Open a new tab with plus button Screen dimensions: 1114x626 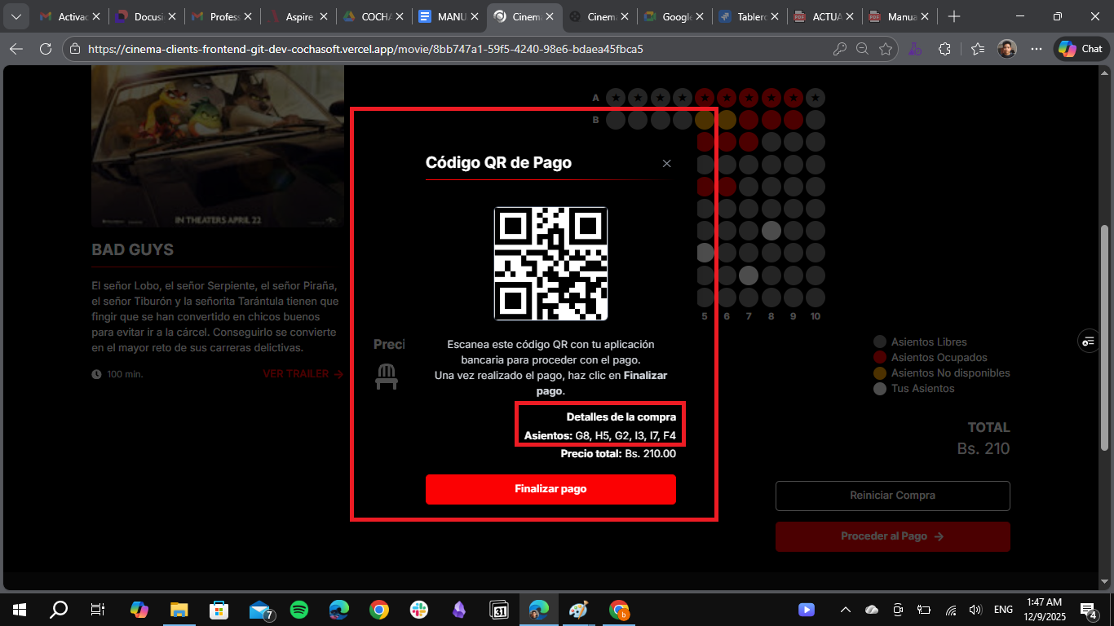click(954, 16)
